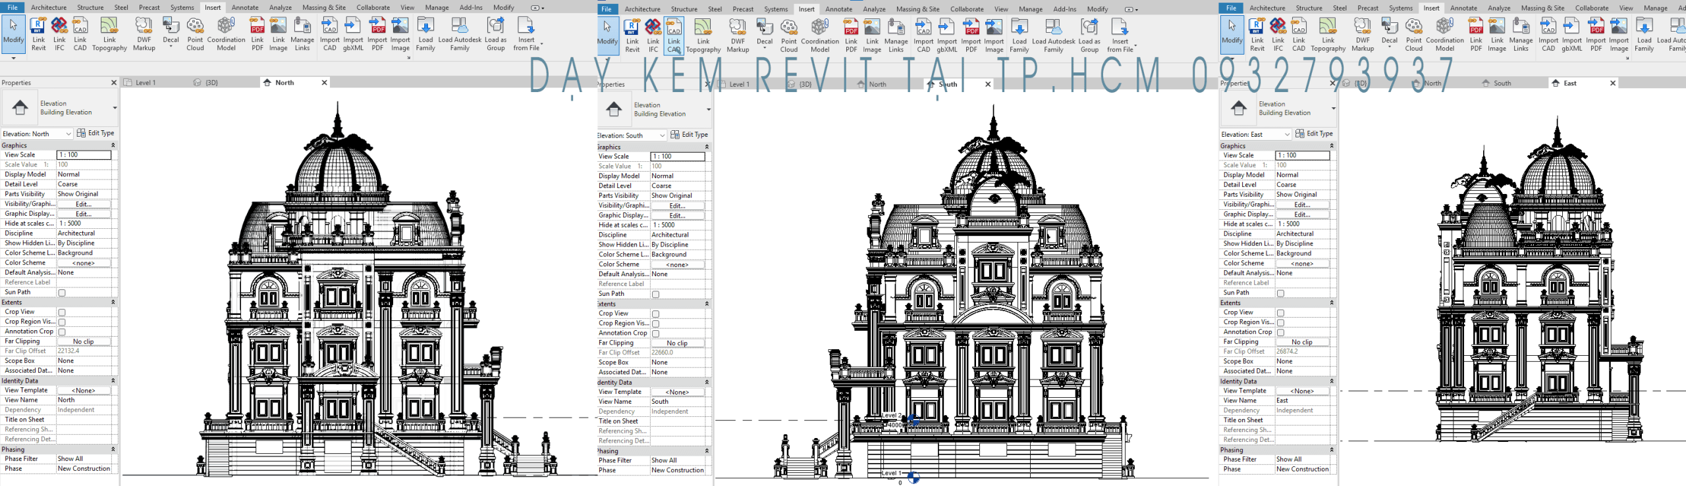Open the Annotate ribbon tab in leftmost window
Image resolution: width=1686 pixels, height=486 pixels.
coord(245,7)
